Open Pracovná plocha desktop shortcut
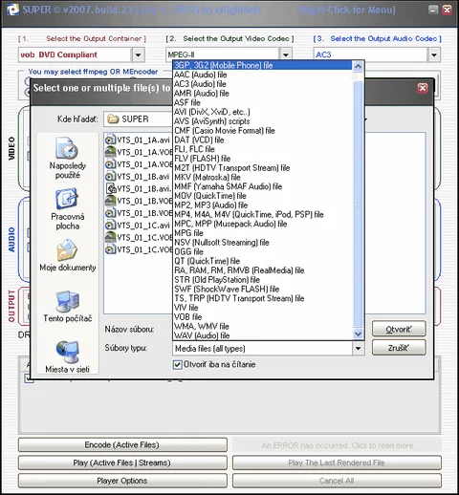The width and height of the screenshot is (459, 495). (68, 208)
